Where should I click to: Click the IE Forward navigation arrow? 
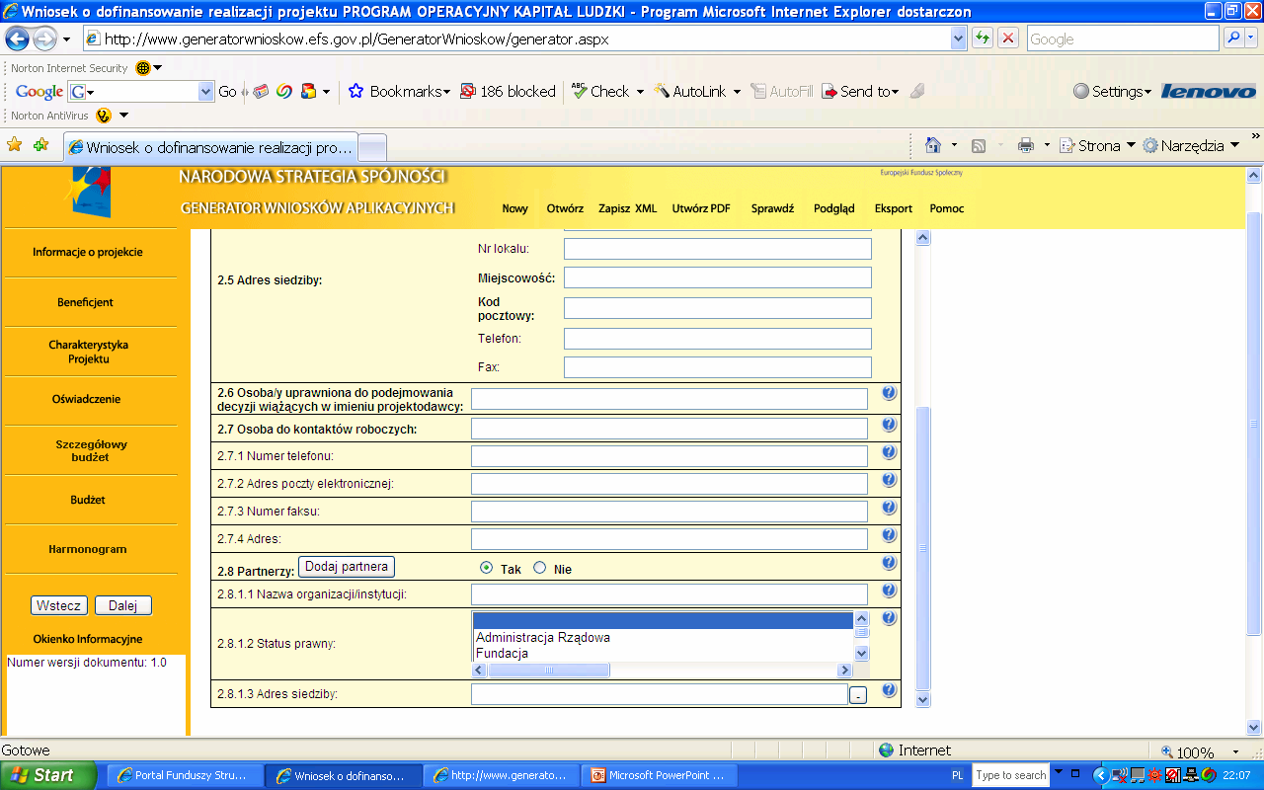click(x=44, y=39)
